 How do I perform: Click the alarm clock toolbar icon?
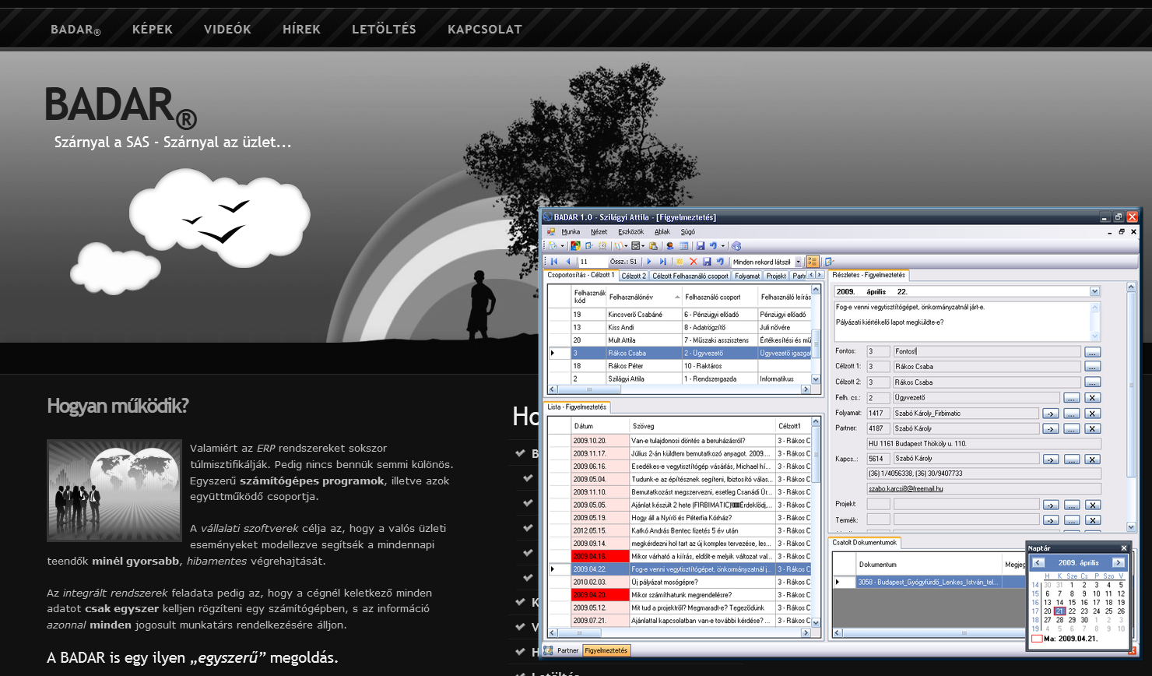pos(602,246)
